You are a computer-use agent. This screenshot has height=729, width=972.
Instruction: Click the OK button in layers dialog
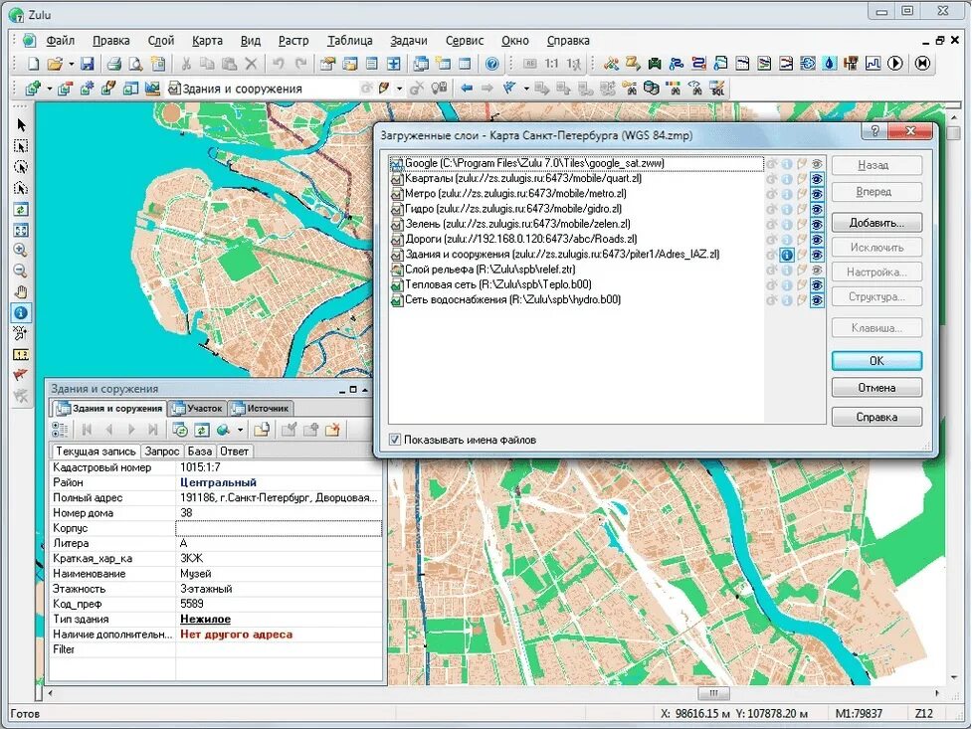(x=876, y=361)
